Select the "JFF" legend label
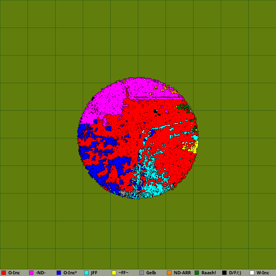Viewport: 276px width, 276px height. click(x=94, y=273)
